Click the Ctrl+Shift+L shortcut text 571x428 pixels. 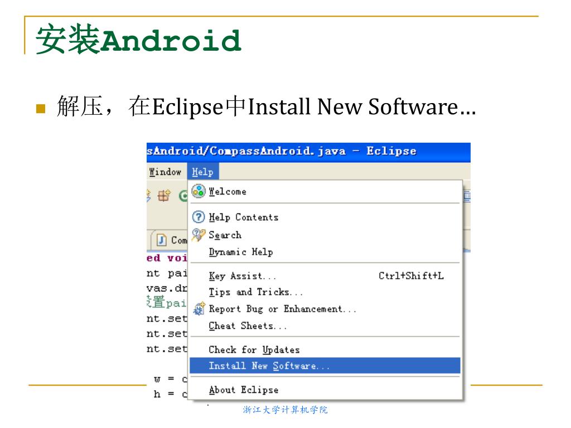(x=411, y=276)
